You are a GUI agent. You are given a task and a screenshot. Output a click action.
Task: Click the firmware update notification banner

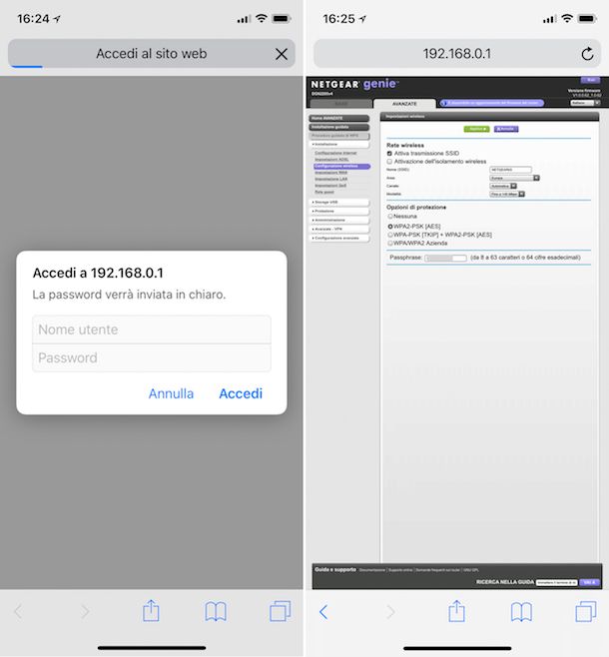click(x=492, y=103)
